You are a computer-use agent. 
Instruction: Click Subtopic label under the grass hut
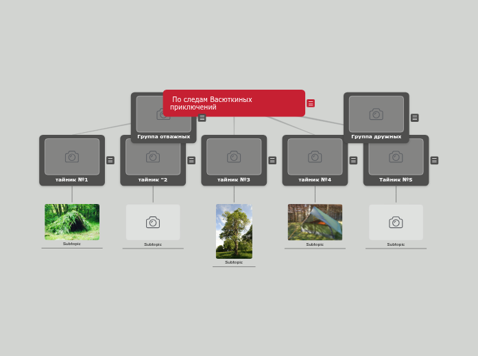point(72,244)
